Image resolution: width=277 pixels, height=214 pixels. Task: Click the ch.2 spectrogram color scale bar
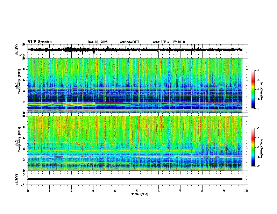point(253,147)
